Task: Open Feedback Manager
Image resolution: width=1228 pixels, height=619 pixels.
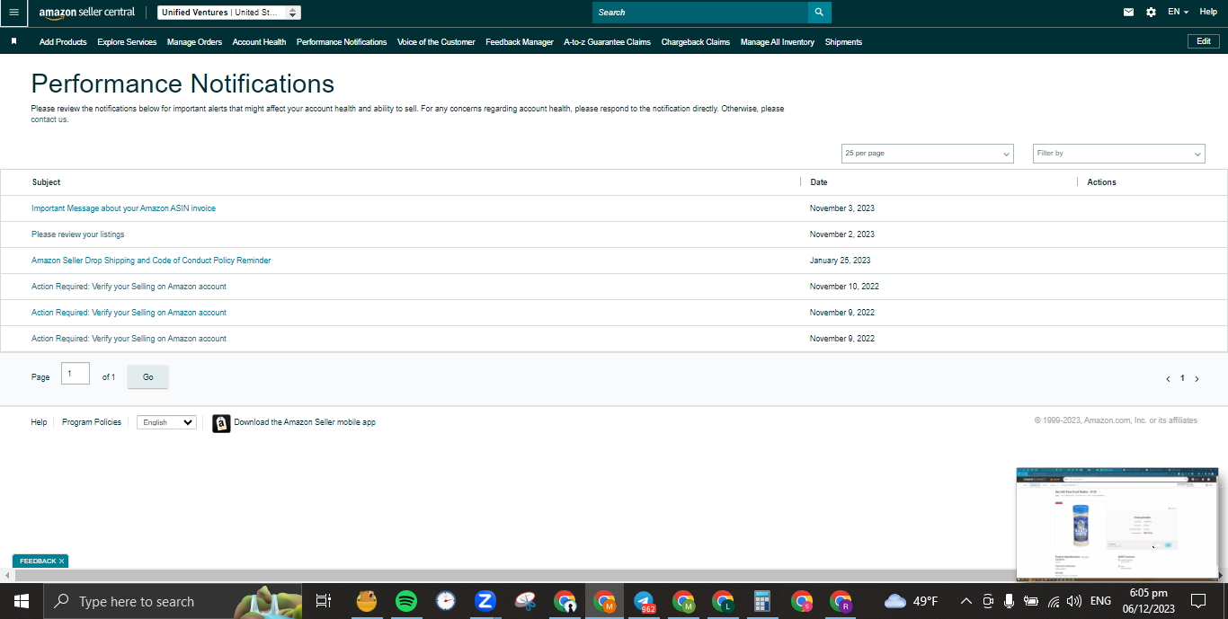Action: [520, 42]
